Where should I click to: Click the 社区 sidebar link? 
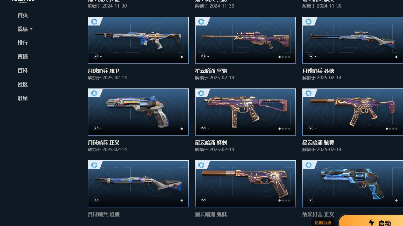click(23, 84)
